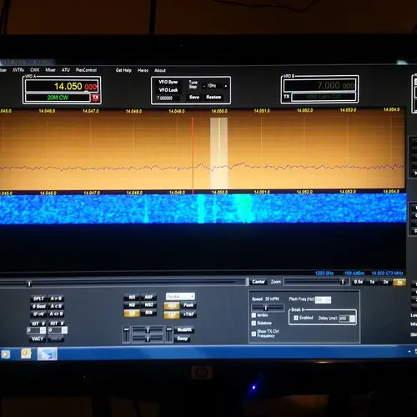
Task: Show hidden system tray icons
Action: click(x=409, y=352)
